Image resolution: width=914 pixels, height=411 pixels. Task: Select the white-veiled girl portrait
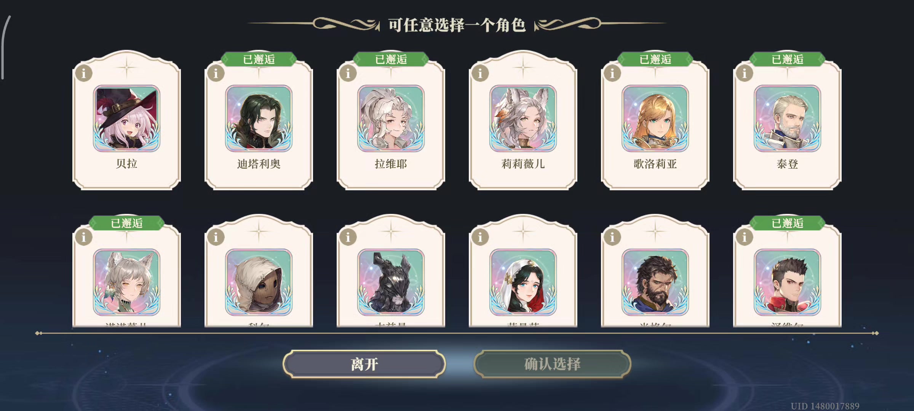[x=523, y=282]
